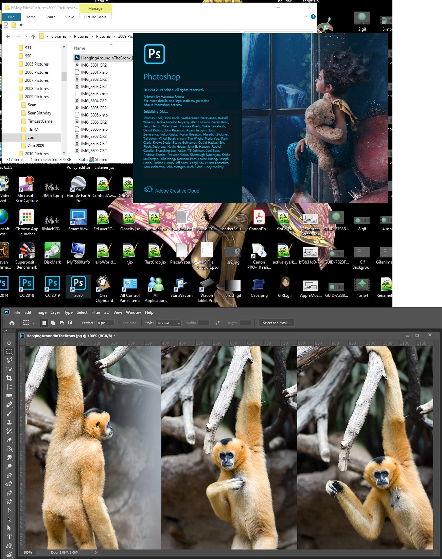Enable Intersect with selection mode
Screen dimensions: 442x559
(70, 323)
